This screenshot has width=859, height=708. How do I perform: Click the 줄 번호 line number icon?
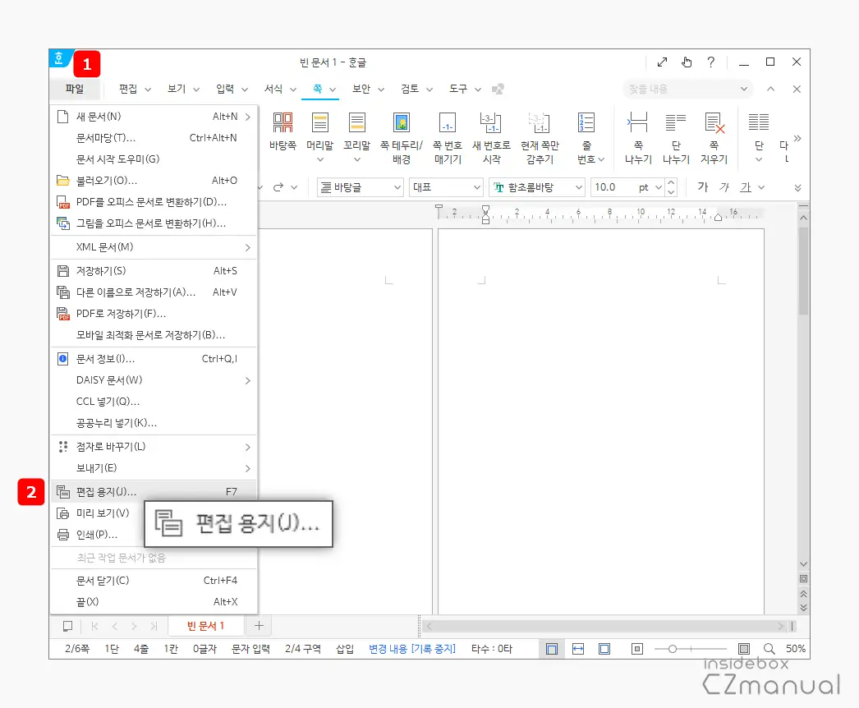[586, 122]
